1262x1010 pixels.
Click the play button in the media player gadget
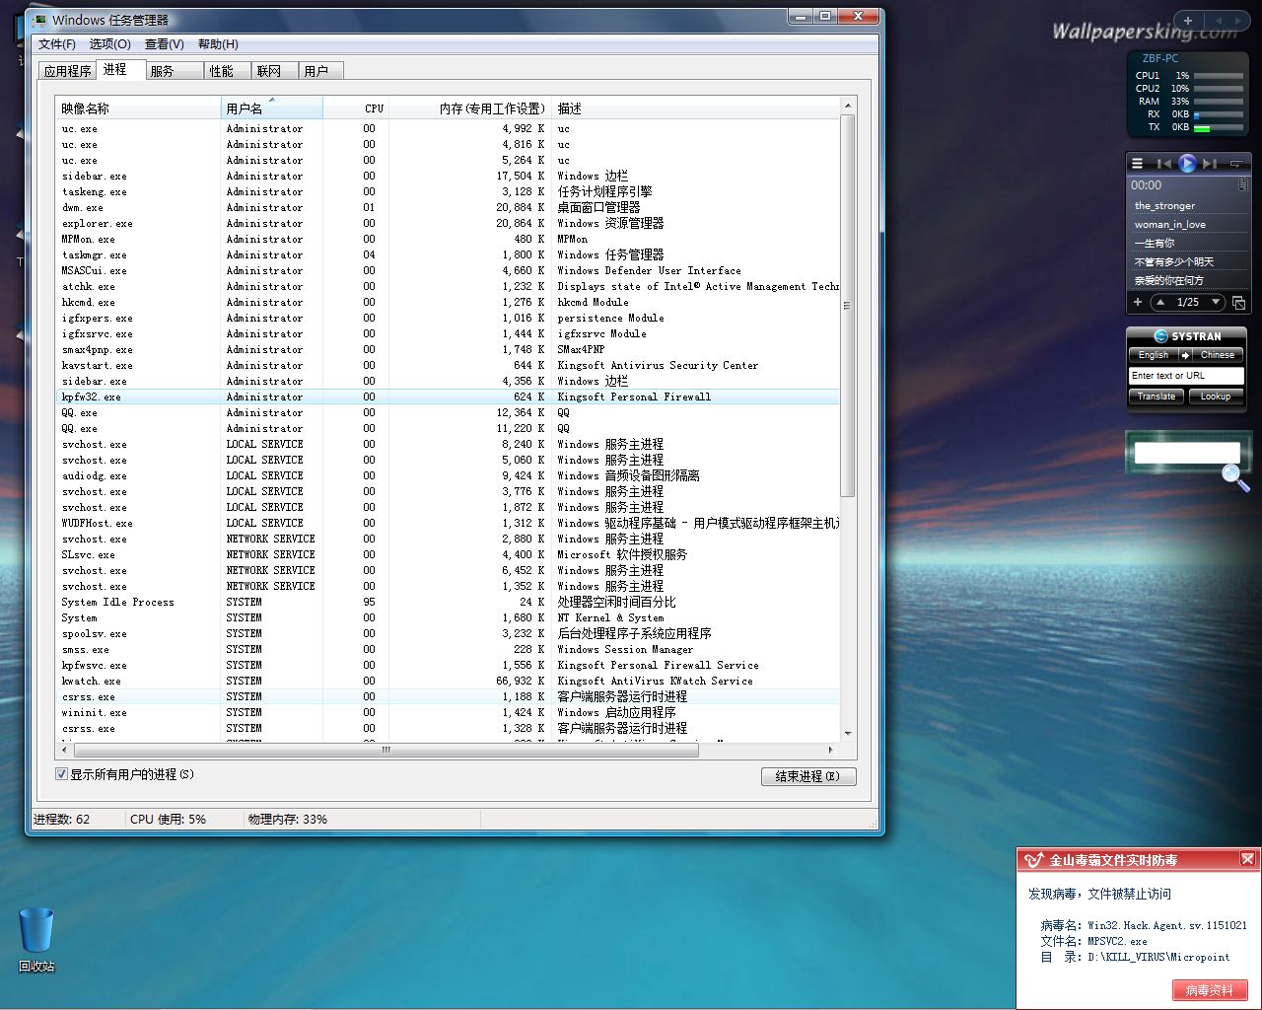(x=1187, y=164)
